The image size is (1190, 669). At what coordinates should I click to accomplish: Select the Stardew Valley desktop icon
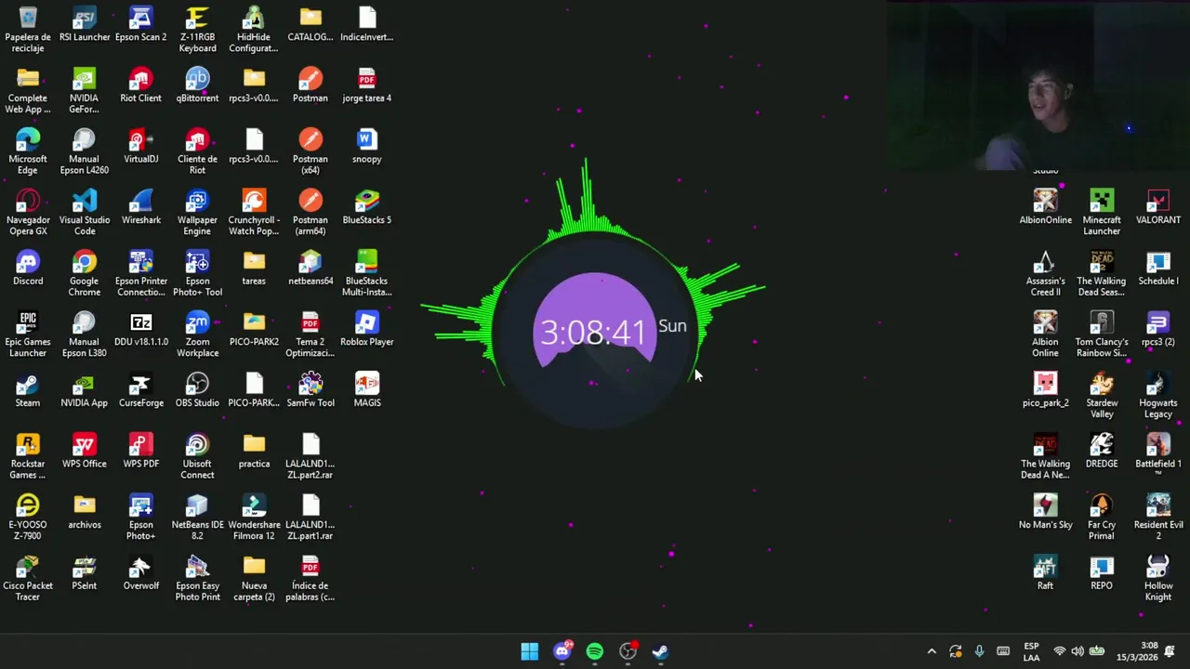coord(1102,396)
